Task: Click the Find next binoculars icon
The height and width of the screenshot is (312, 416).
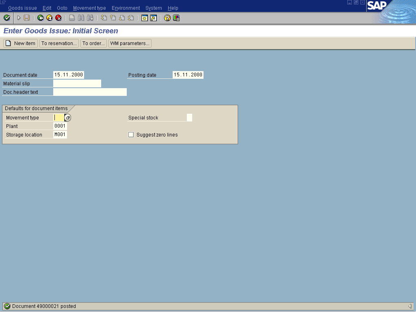Action: coord(90,18)
